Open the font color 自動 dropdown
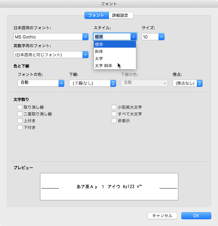The image size is (218, 226). click(61, 83)
